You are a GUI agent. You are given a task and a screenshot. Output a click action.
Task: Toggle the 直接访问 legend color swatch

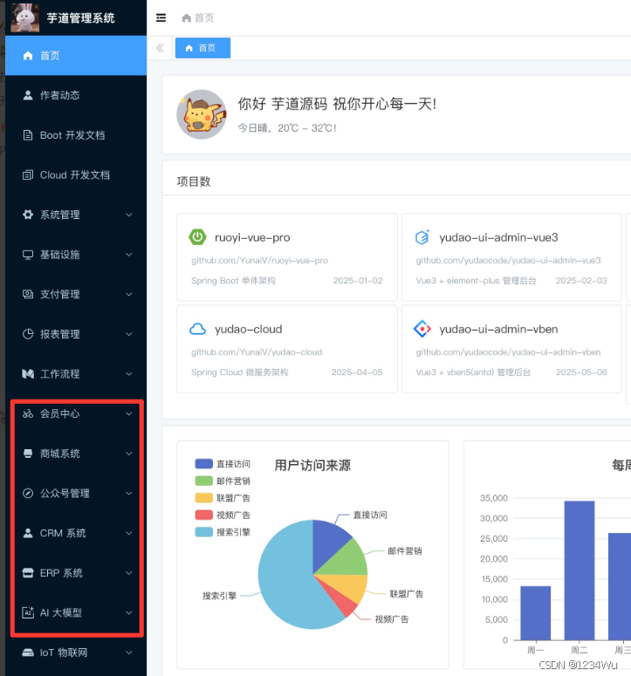click(x=204, y=463)
